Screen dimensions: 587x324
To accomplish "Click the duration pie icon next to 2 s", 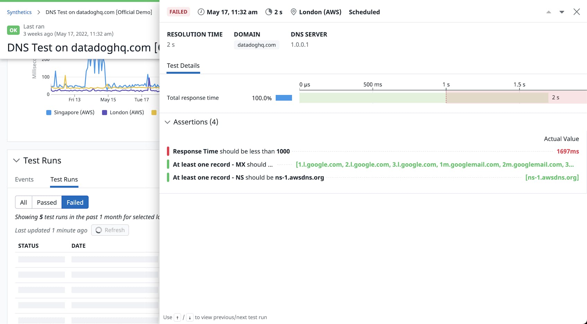I will pyautogui.click(x=269, y=12).
